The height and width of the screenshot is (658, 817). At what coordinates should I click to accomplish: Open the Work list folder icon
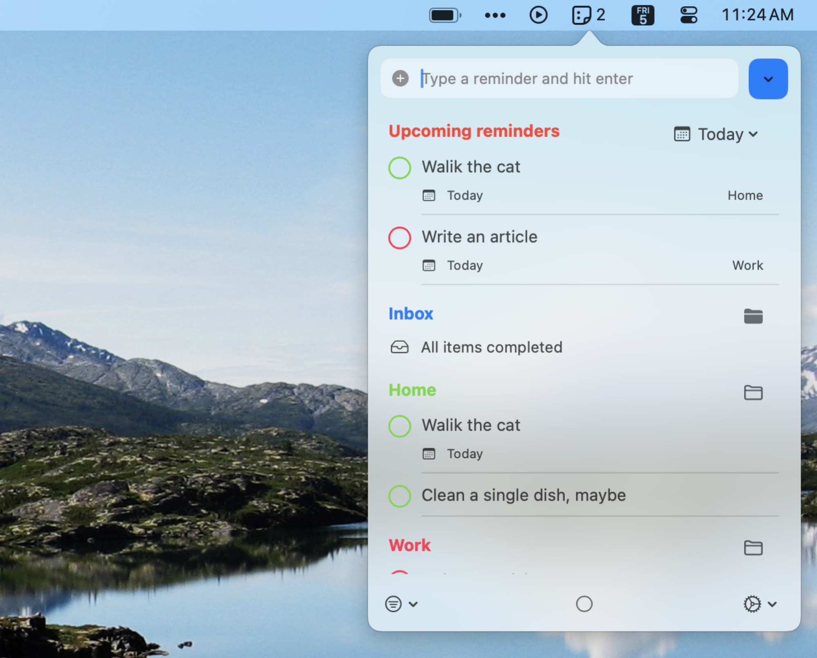coord(753,547)
